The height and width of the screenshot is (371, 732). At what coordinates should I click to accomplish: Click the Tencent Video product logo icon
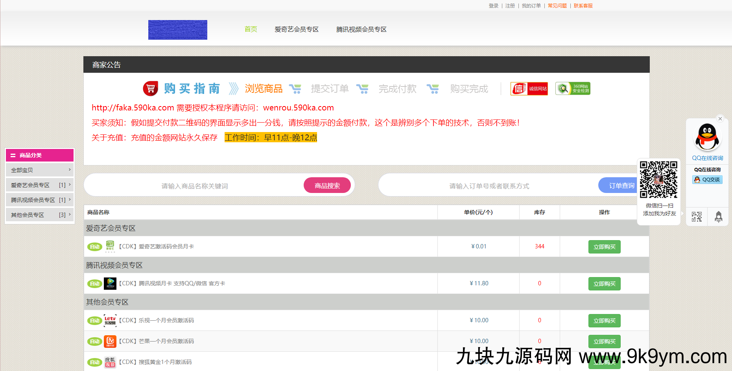110,283
